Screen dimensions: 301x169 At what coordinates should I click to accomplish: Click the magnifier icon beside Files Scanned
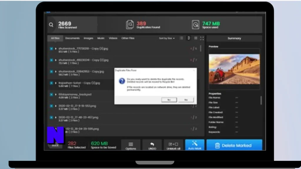(51, 25)
